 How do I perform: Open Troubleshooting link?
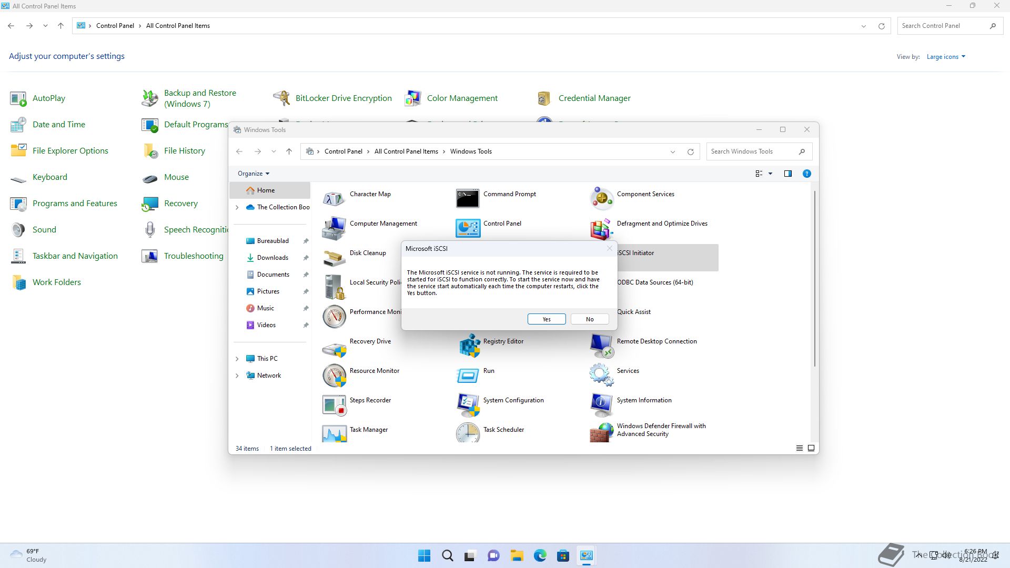click(x=194, y=256)
